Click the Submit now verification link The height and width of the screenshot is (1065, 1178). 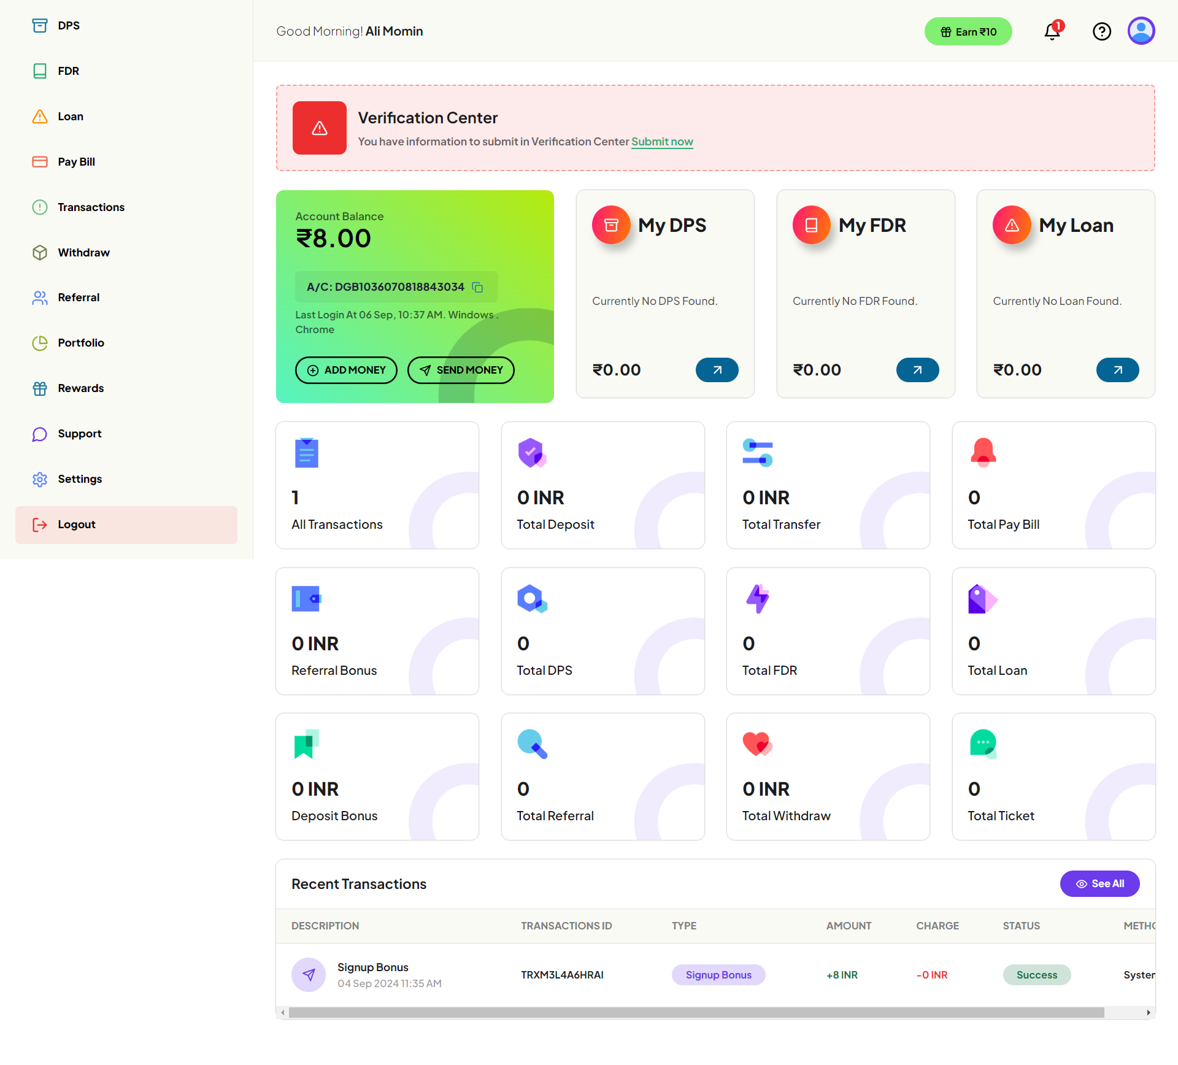click(662, 142)
